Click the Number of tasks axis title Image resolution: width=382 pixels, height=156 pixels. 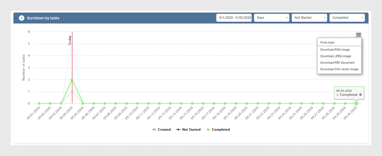point(24,68)
